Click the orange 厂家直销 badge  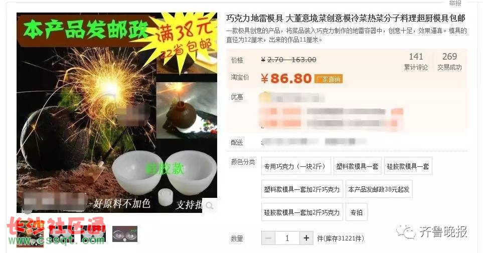329,79
